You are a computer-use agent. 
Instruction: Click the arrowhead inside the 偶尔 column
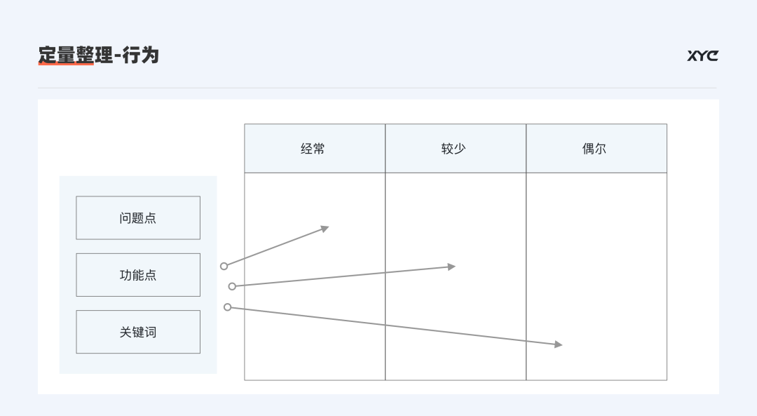pos(558,344)
